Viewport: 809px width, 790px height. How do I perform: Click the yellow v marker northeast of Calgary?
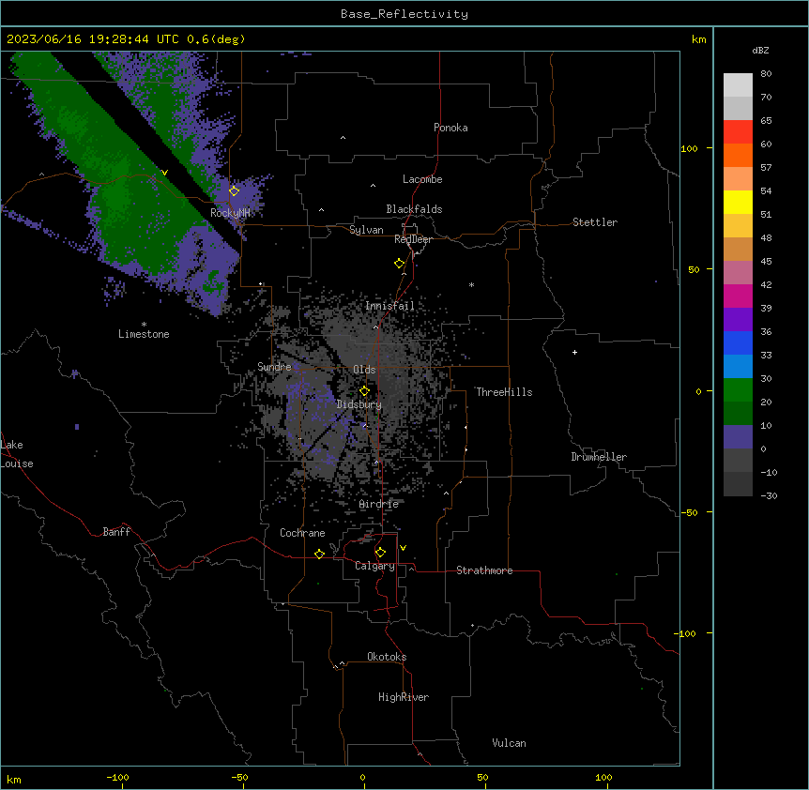[x=403, y=548]
